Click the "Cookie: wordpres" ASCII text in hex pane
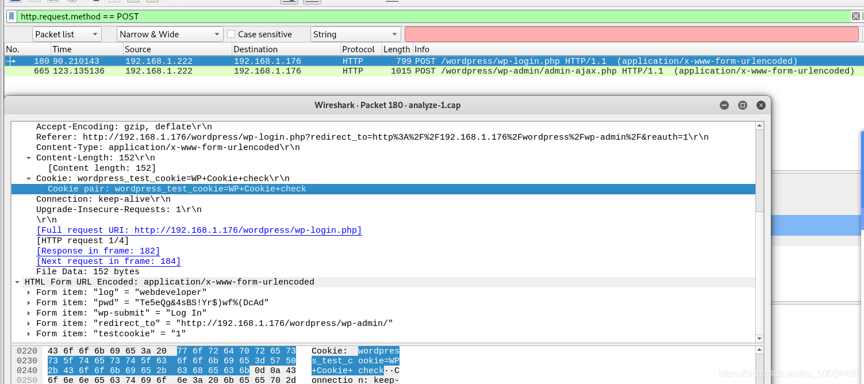Image resolution: width=864 pixels, height=384 pixels. pyautogui.click(x=355, y=351)
